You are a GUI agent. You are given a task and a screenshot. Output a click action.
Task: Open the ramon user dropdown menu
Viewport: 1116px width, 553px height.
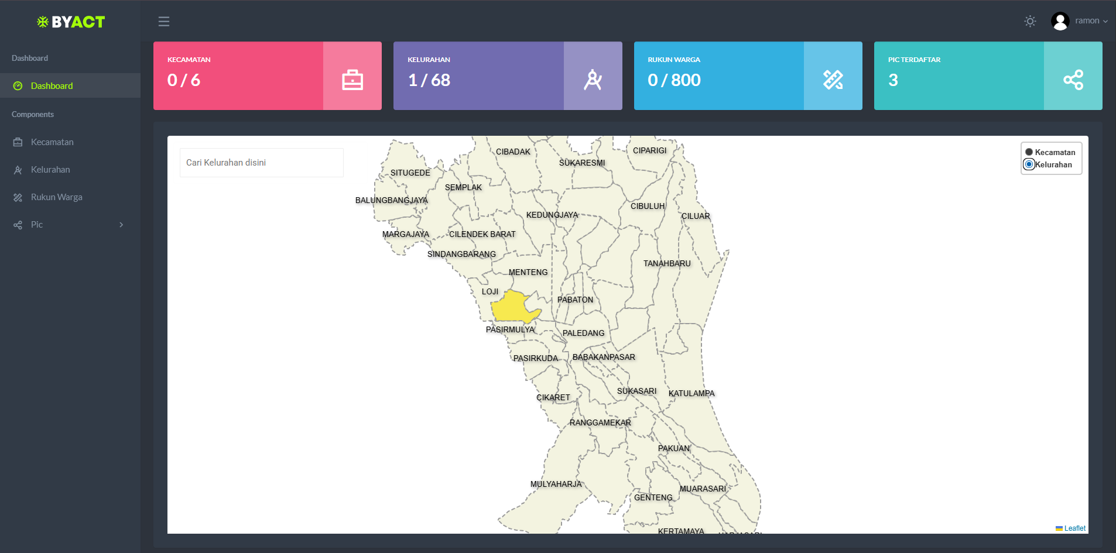pos(1091,21)
